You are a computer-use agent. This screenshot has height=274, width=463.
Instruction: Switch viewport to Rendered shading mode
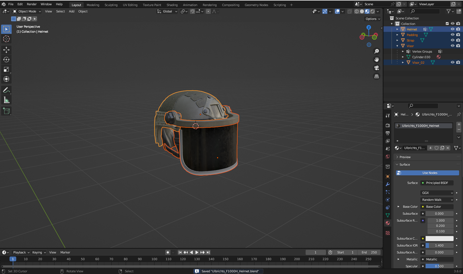pos(372,11)
